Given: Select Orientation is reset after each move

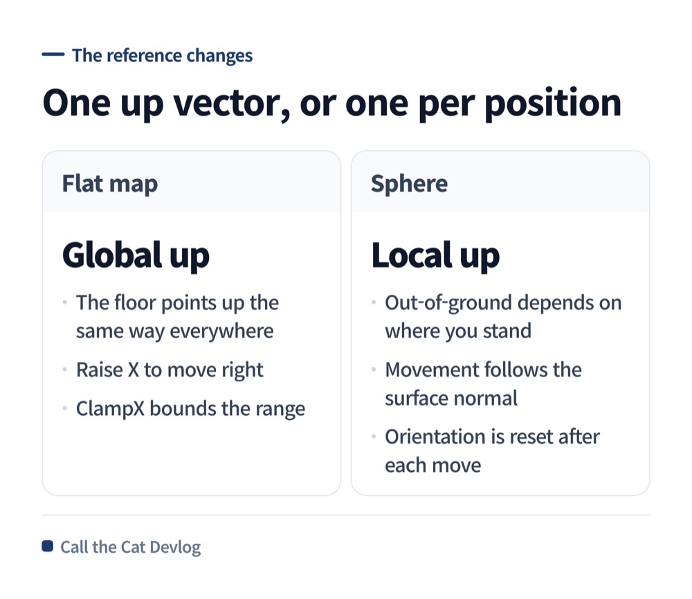Looking at the screenshot, I should coord(492,451).
